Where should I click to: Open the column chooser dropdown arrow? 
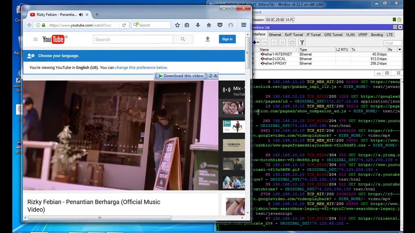(399, 50)
